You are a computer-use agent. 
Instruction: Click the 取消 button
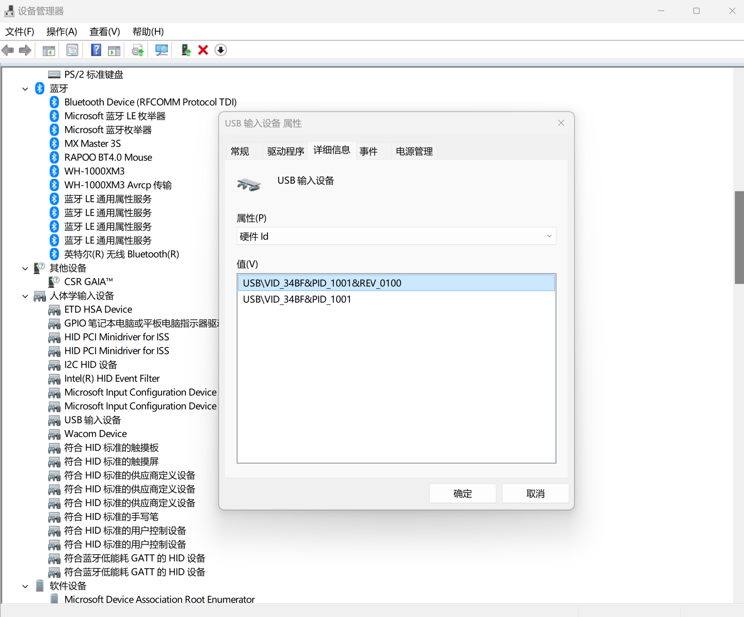tap(535, 493)
